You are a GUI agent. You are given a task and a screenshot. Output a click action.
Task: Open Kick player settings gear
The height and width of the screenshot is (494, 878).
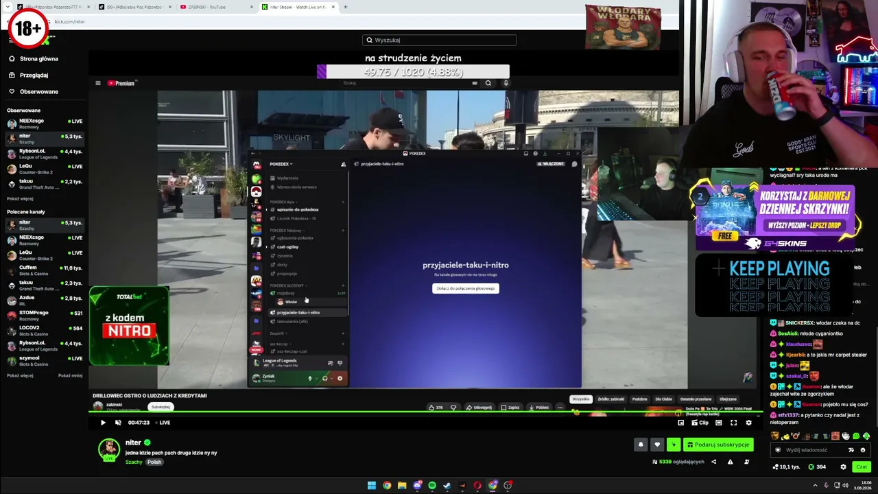748,423
